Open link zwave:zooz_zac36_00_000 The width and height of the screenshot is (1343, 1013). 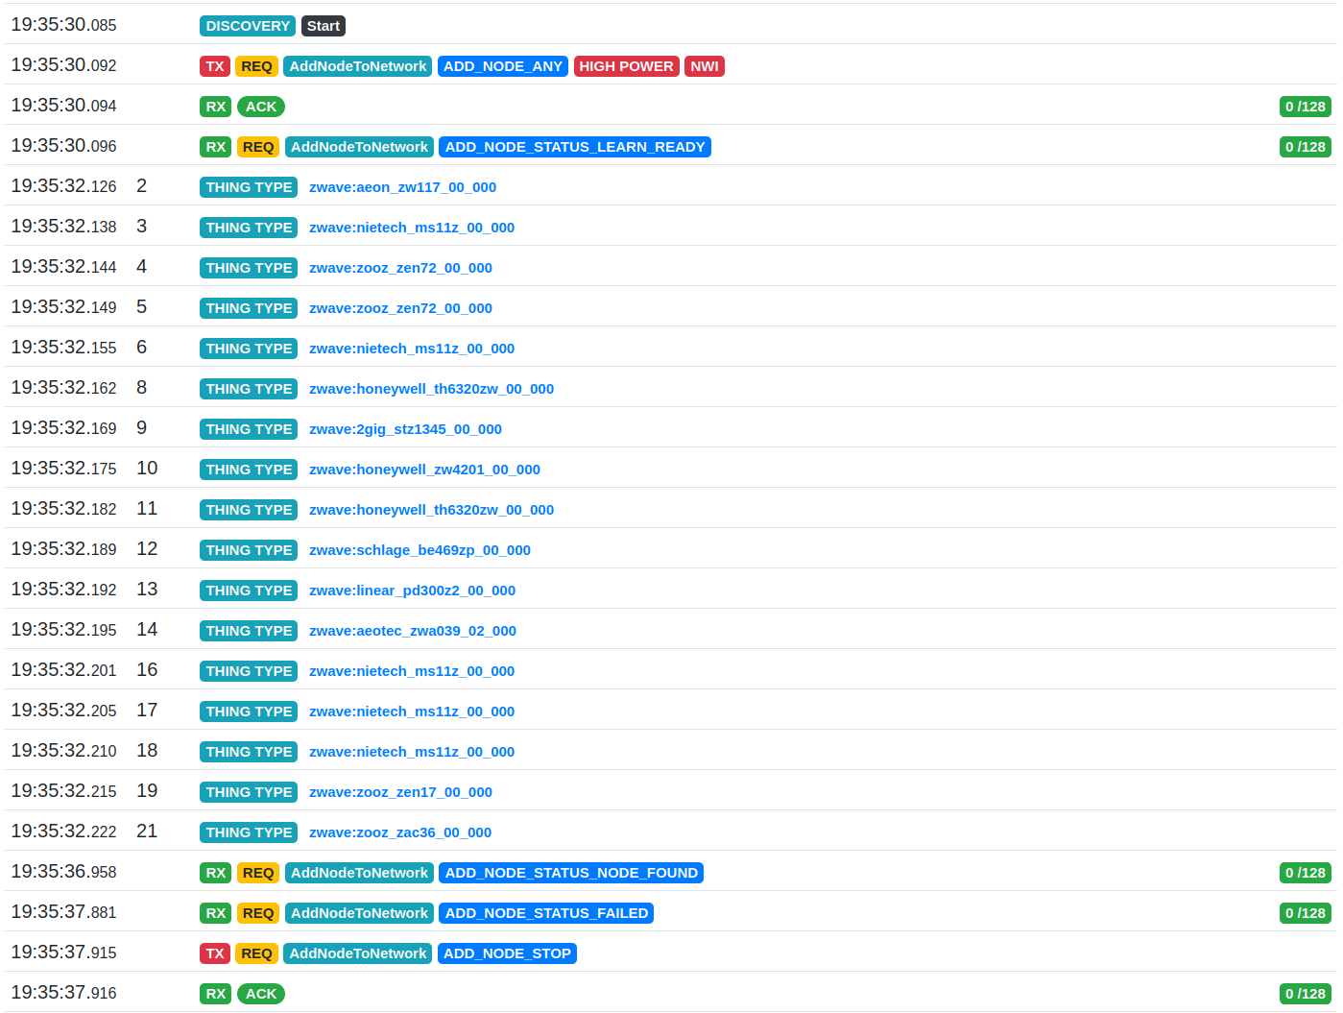400,832
